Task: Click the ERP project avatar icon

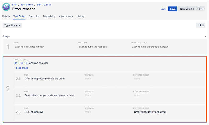Action: (x=6, y=7)
